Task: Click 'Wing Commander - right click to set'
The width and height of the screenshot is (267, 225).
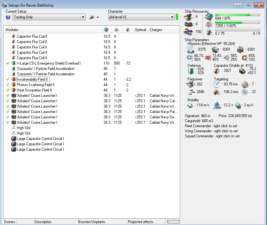Action: click(211, 131)
